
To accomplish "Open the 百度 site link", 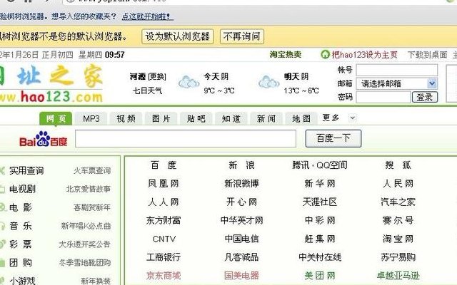I will tap(164, 165).
